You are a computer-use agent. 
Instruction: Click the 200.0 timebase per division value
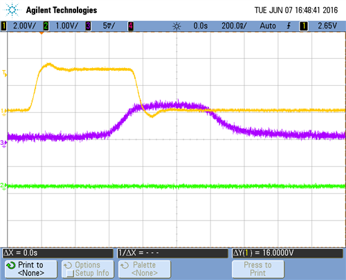[234, 26]
